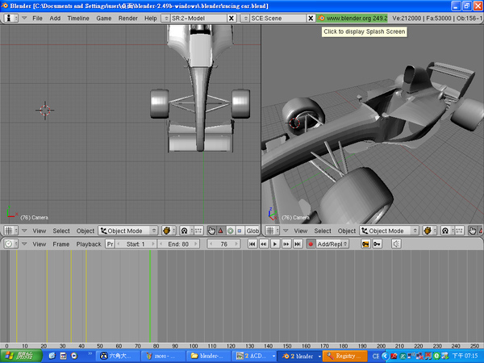Click the scale manipulator square icon
This screenshot has height=363, width=484.
pos(240,231)
